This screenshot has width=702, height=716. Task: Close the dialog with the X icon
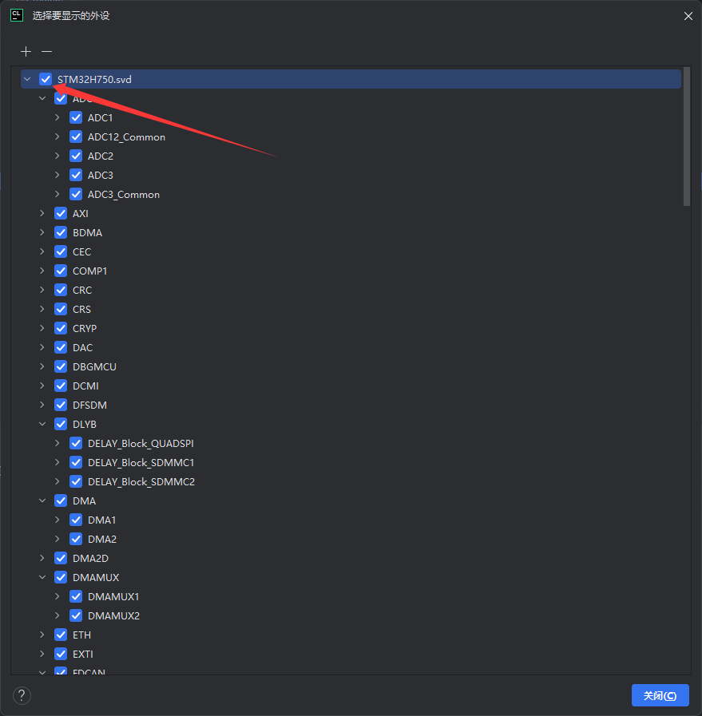pyautogui.click(x=688, y=16)
